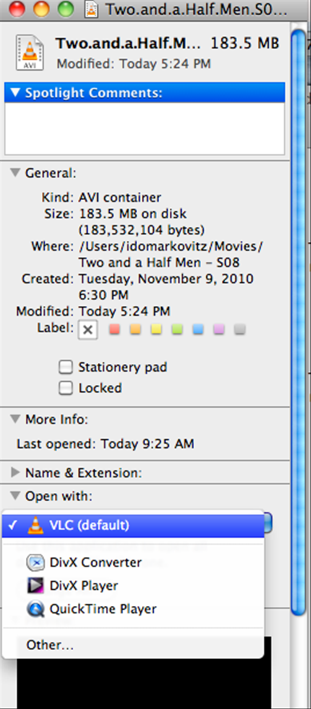
Task: Click inside the Spotlight Comments text field
Action: tap(144, 128)
